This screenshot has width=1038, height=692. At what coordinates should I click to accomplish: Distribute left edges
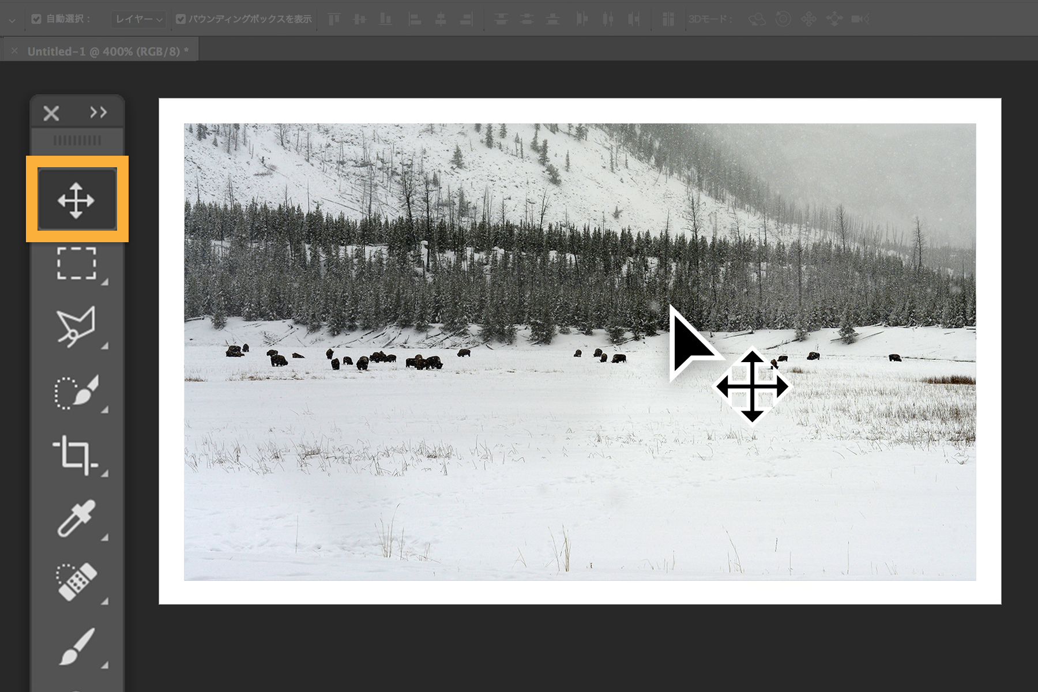point(582,19)
